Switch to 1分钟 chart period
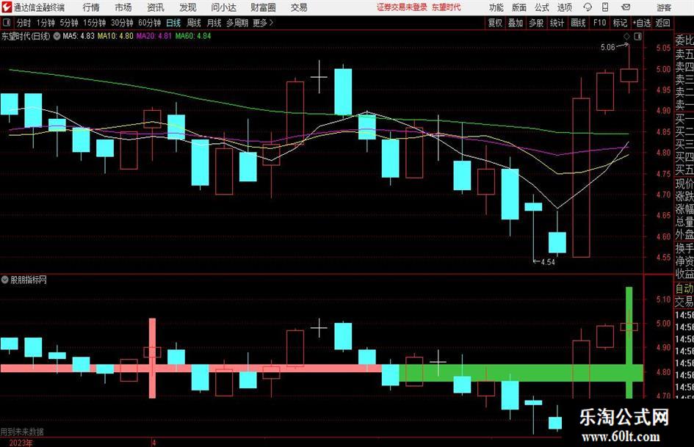694x447 pixels. [x=45, y=23]
